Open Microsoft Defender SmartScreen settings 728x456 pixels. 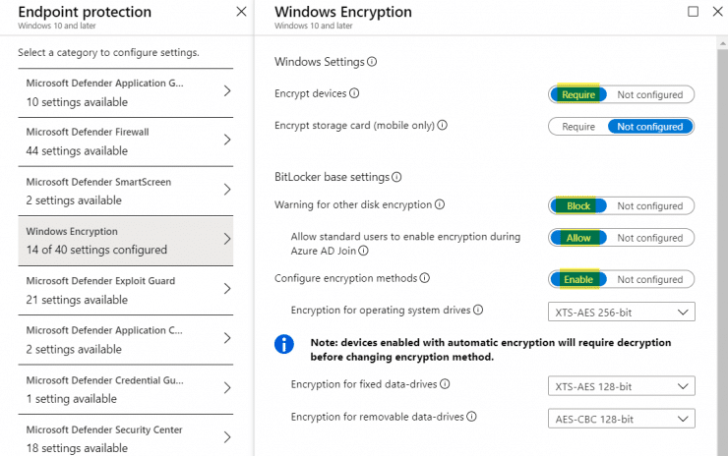coord(125,191)
